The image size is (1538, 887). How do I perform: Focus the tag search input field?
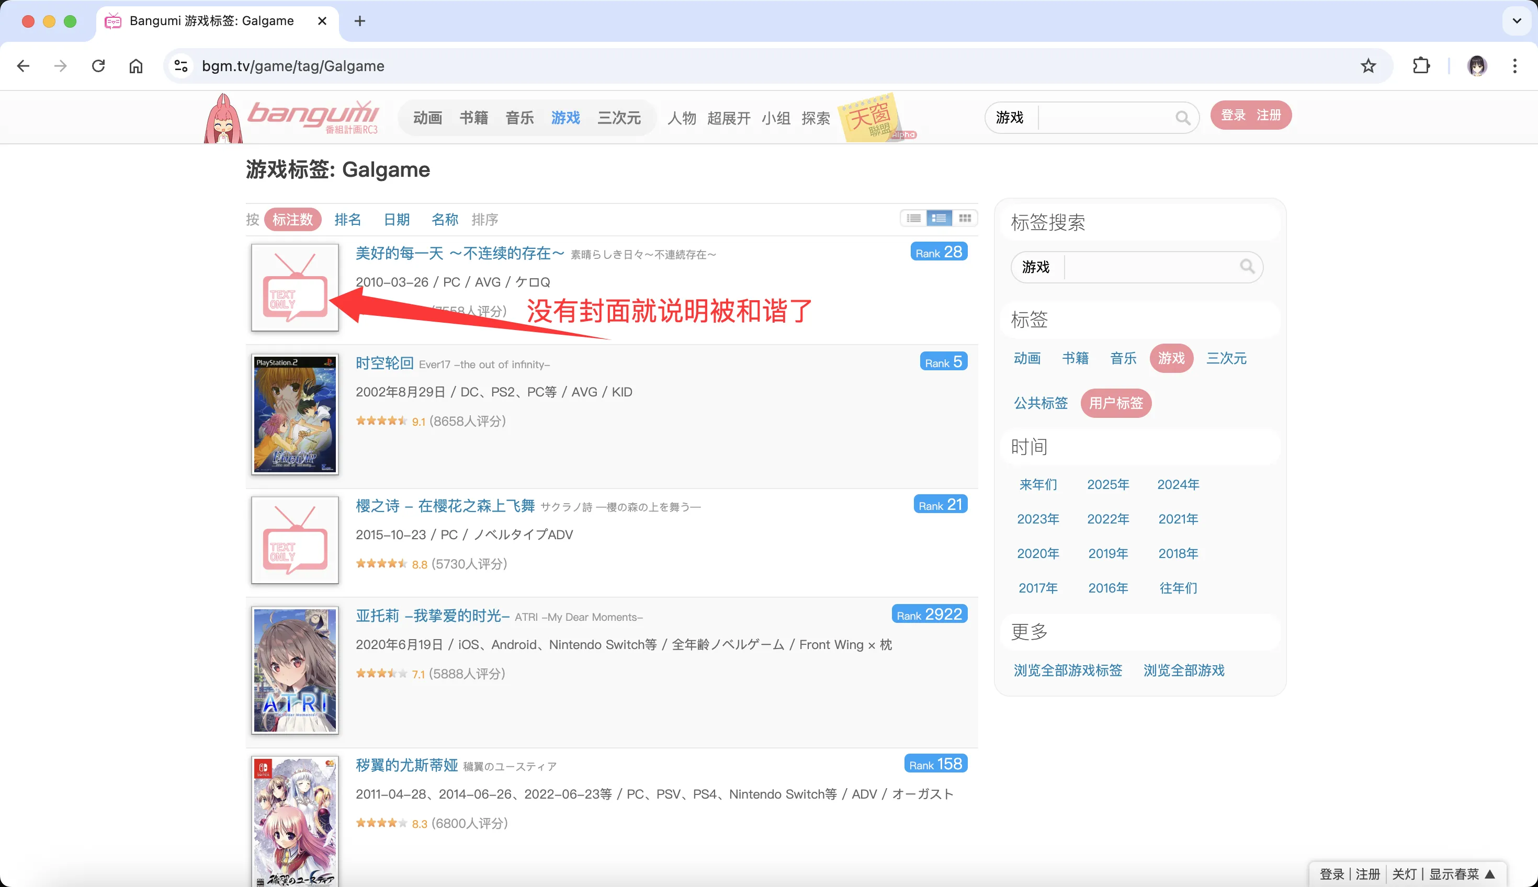[1150, 267]
